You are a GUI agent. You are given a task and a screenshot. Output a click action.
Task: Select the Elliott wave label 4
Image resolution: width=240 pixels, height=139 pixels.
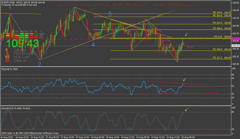(93, 45)
